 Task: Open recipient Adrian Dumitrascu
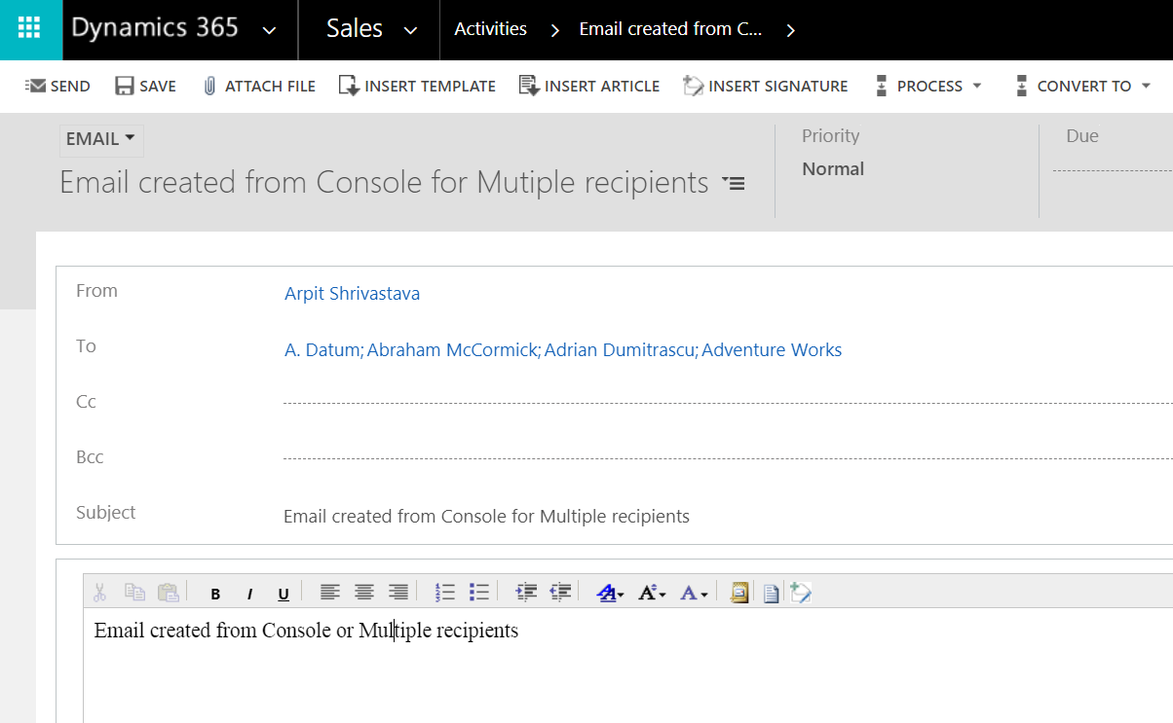pos(620,350)
